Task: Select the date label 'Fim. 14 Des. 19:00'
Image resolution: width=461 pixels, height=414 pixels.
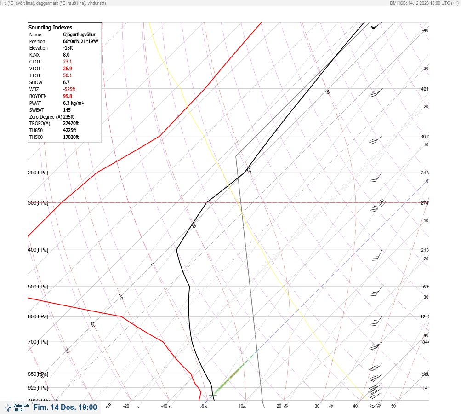Action: coord(65,407)
